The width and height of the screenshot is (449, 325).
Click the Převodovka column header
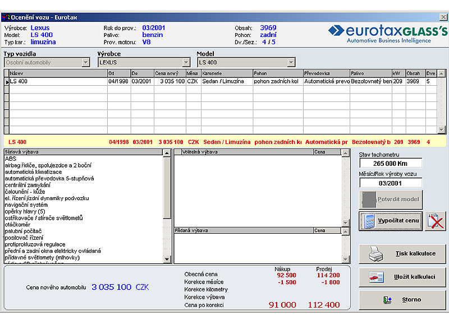(x=327, y=73)
